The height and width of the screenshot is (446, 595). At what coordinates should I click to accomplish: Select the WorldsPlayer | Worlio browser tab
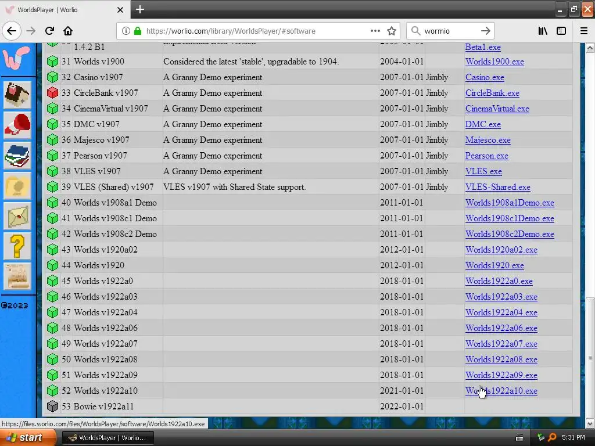(65, 10)
